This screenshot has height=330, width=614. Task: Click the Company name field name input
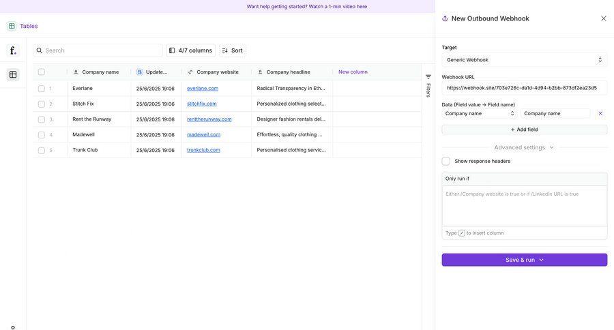click(555, 114)
